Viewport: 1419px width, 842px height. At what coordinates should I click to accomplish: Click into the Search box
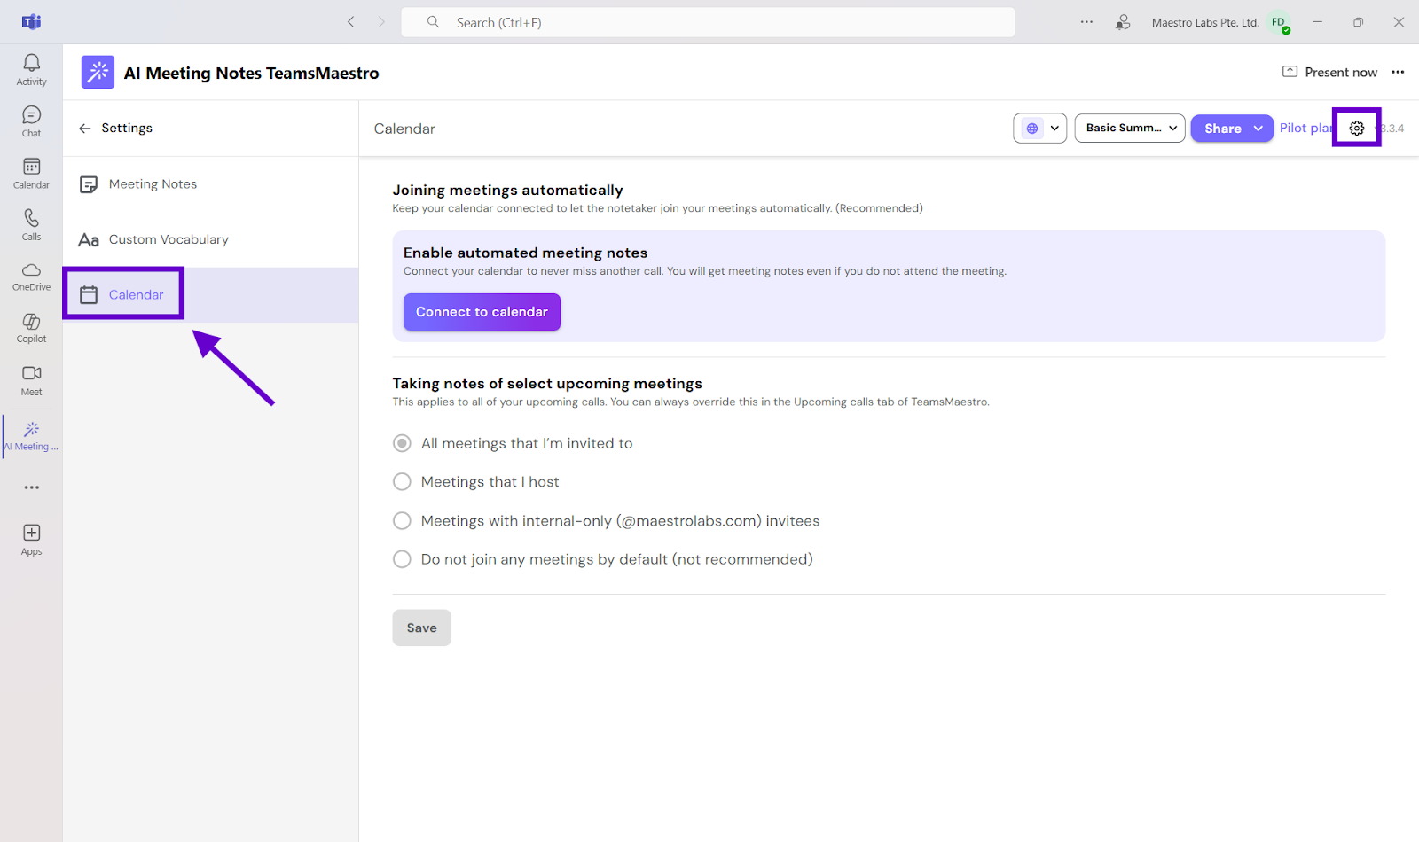point(708,22)
